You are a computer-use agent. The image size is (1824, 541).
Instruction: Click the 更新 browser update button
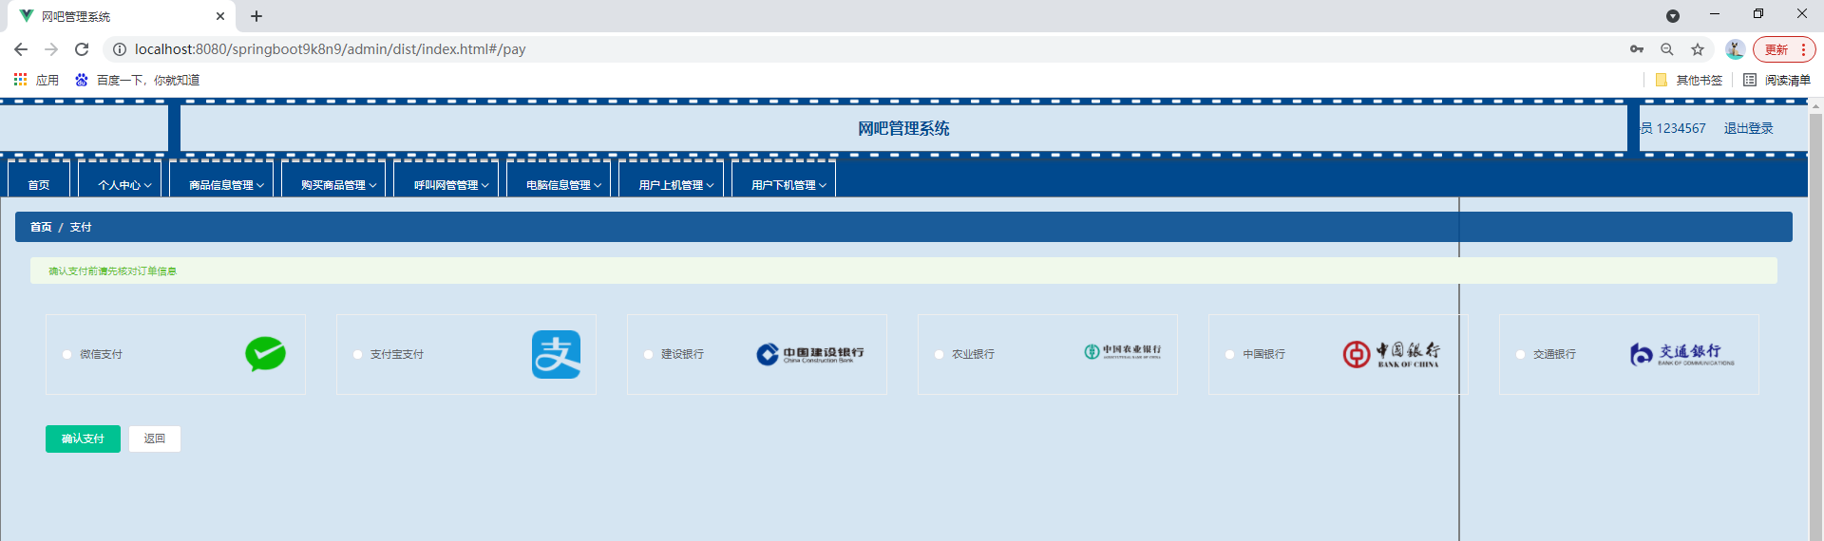(x=1784, y=49)
